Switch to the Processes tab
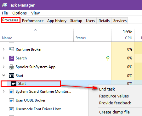The width and height of the screenshot is (142, 116). [10, 20]
